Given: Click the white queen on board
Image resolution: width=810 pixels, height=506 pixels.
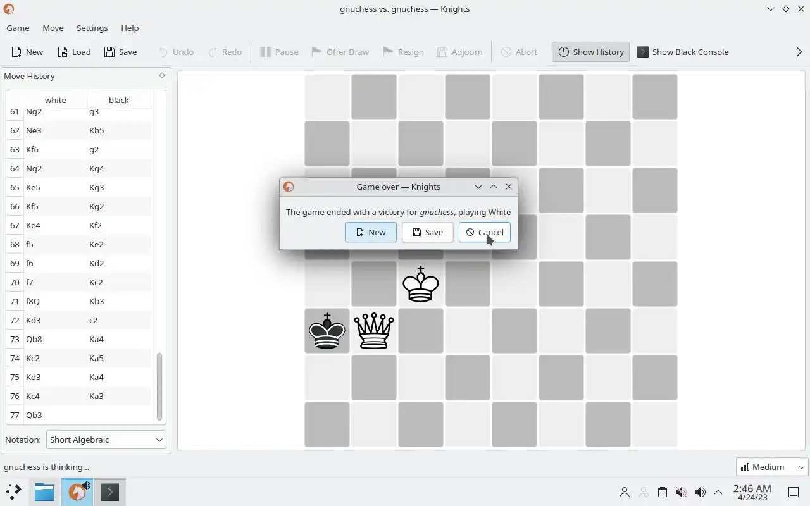Looking at the screenshot, I should [374, 331].
